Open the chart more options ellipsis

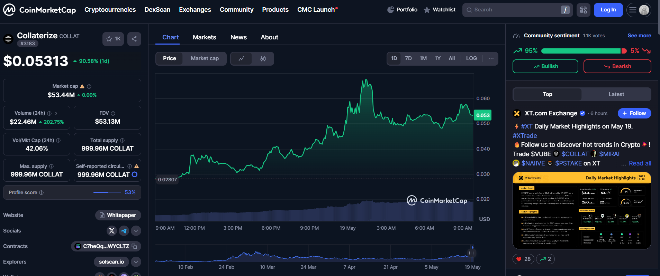(x=491, y=59)
